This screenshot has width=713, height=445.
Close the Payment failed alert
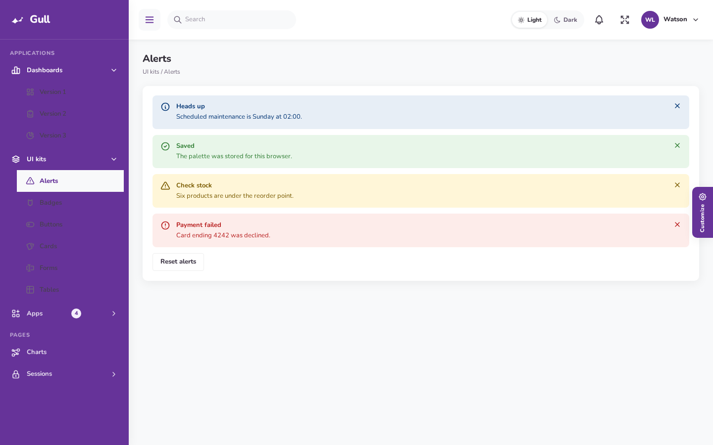(x=677, y=224)
